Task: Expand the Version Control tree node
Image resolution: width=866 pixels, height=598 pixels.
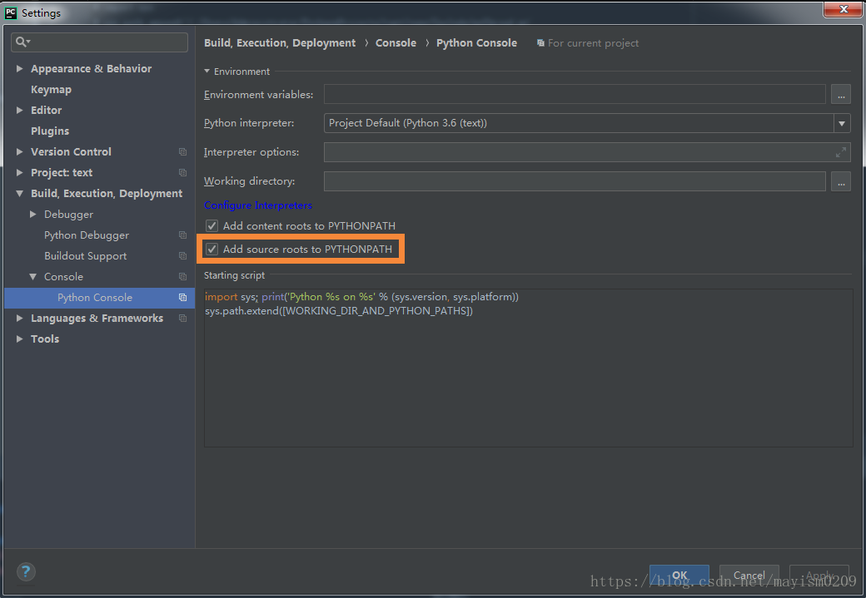Action: tap(19, 151)
